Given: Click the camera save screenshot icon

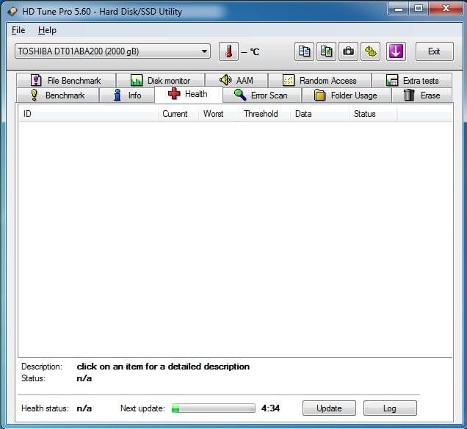Looking at the screenshot, I should (349, 51).
